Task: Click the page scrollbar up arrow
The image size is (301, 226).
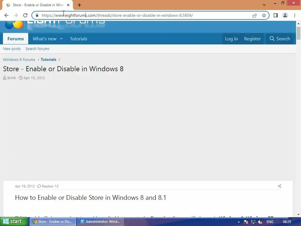Action: [x=298, y=24]
